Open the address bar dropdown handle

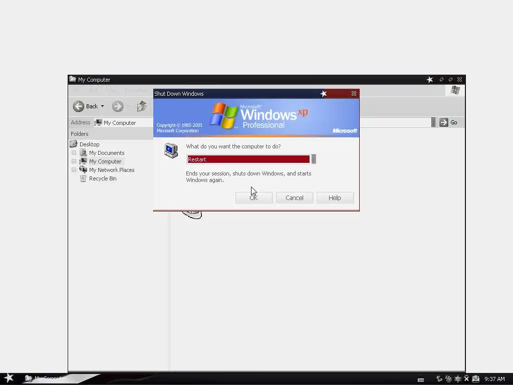pyautogui.click(x=433, y=122)
